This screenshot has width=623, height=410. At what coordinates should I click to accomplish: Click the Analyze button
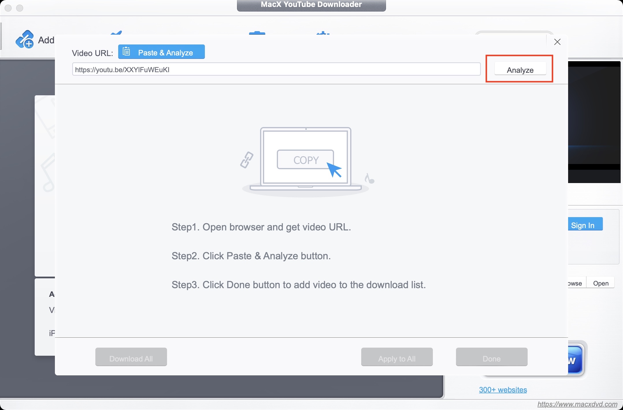click(520, 70)
